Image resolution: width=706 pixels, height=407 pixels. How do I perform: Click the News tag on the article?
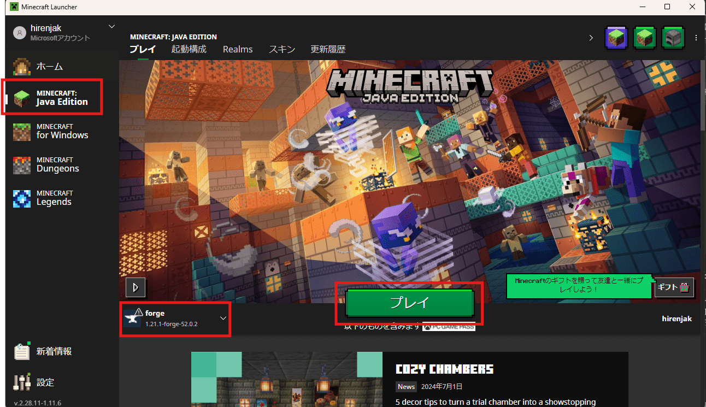pyautogui.click(x=406, y=386)
